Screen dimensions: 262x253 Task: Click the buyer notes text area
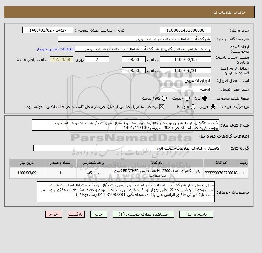[x=126, y=192]
